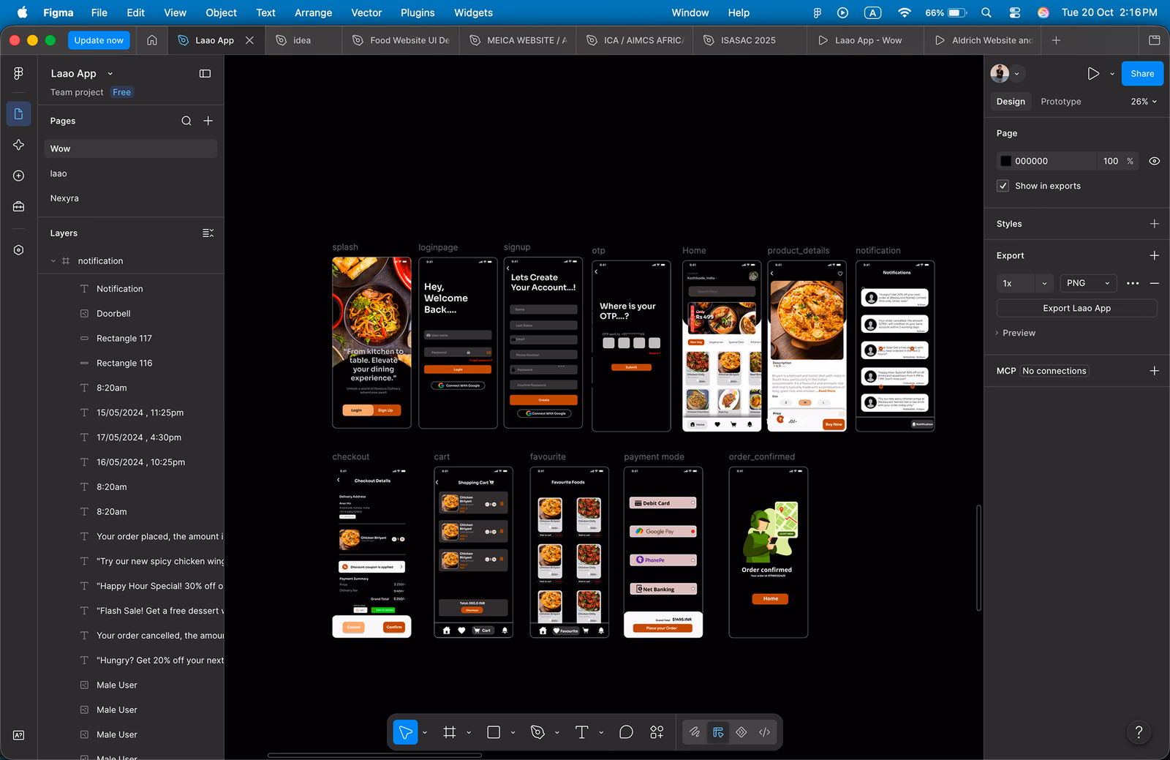This screenshot has height=760, width=1170.
Task: Click the Update now button
Action: [99, 40]
